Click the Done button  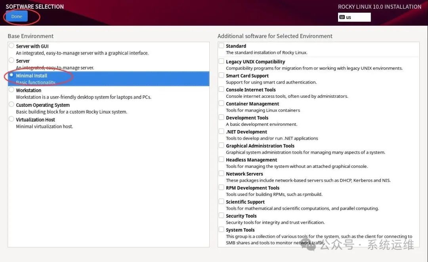pyautogui.click(x=17, y=16)
